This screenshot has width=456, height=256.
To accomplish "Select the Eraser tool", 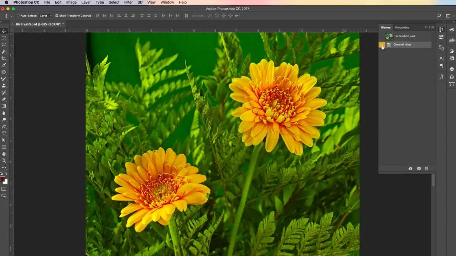I will coord(4,99).
